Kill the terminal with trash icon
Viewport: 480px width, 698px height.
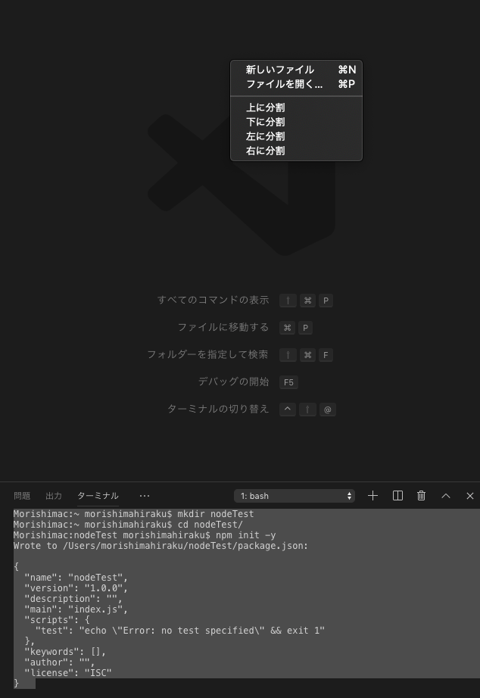(421, 495)
